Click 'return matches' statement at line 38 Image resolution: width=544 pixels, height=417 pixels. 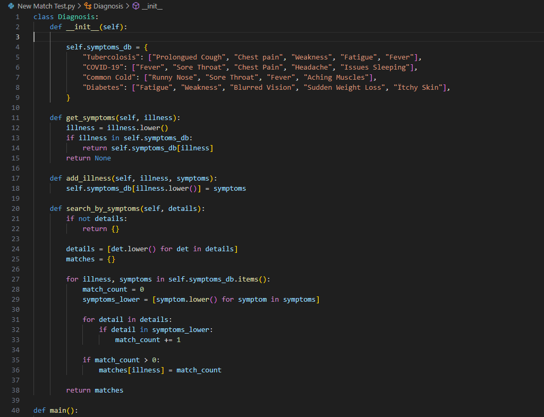coord(95,390)
